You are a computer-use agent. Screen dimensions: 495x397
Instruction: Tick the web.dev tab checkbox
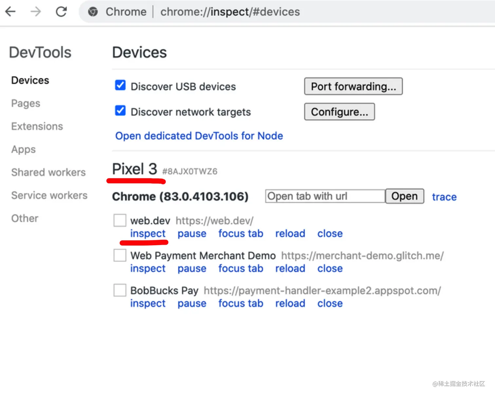click(120, 220)
